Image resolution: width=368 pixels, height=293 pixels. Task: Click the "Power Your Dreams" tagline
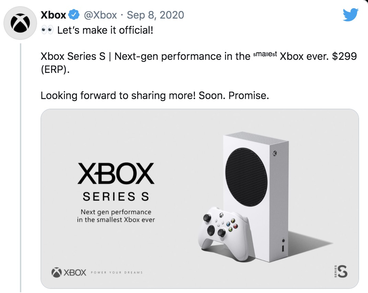click(116, 273)
